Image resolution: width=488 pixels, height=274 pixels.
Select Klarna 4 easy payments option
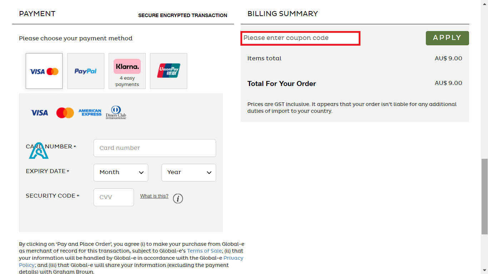[127, 71]
